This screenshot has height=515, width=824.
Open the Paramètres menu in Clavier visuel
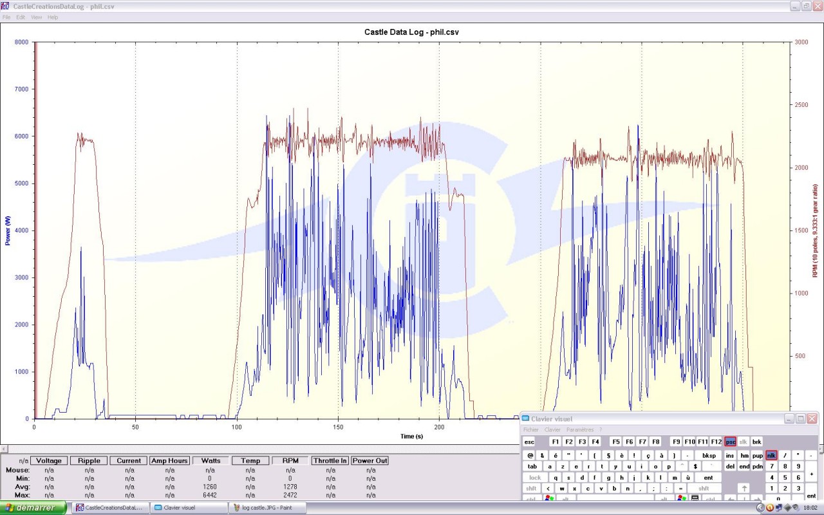pos(580,429)
